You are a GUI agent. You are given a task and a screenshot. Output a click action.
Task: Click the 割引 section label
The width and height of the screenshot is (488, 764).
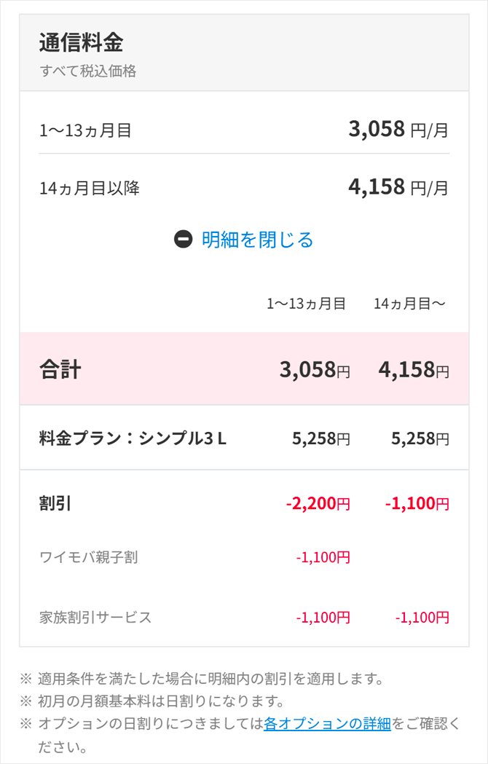tap(55, 503)
